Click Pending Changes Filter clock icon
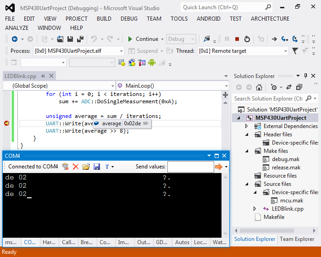This screenshot has height=257, width=321. click(x=274, y=87)
